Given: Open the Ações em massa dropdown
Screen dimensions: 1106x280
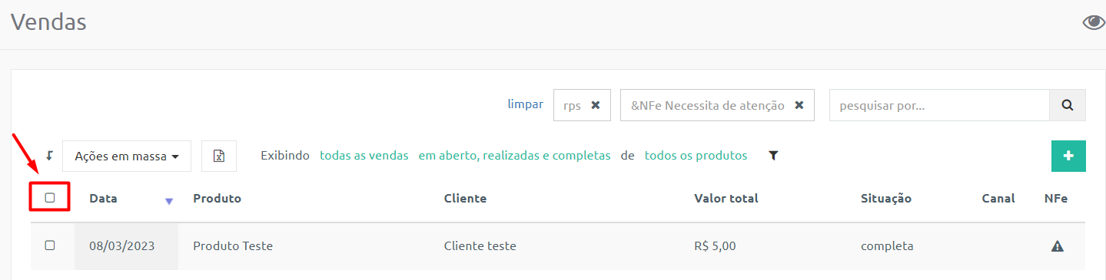Looking at the screenshot, I should click(127, 156).
